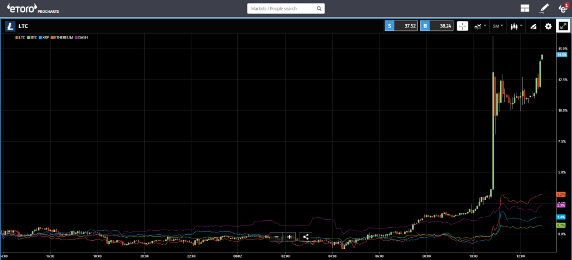Click the Litecoin LTC logo icon
Viewport: 572px width, 260px height.
pyautogui.click(x=10, y=26)
